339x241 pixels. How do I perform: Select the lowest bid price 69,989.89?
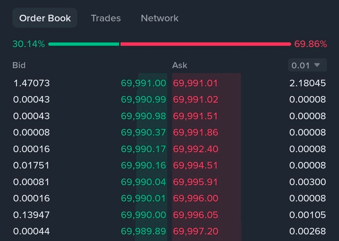click(143, 231)
